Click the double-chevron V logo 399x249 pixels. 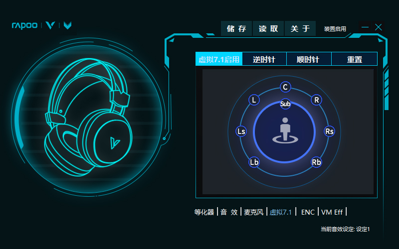click(x=67, y=25)
